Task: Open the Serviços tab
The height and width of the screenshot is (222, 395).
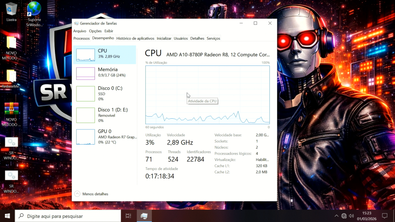Action: pos(213,39)
